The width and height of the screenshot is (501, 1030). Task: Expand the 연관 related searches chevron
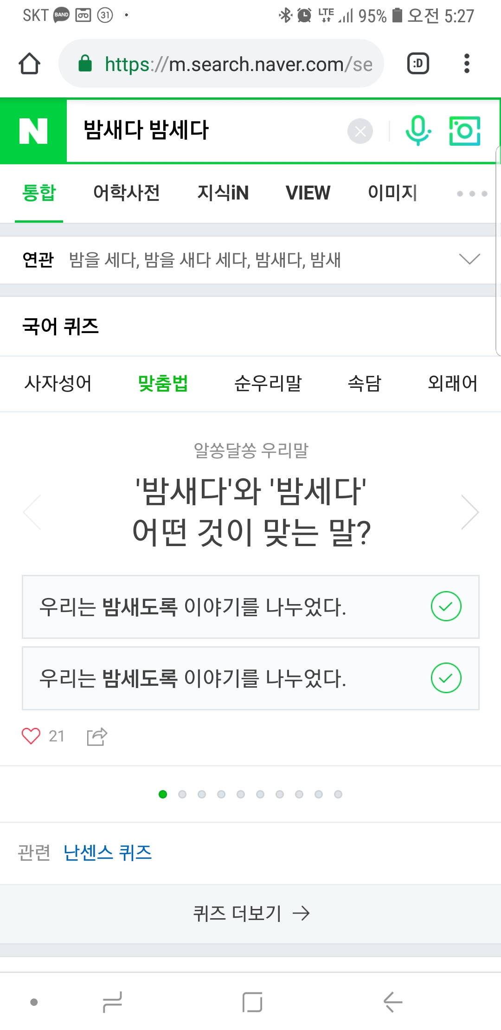pyautogui.click(x=469, y=259)
